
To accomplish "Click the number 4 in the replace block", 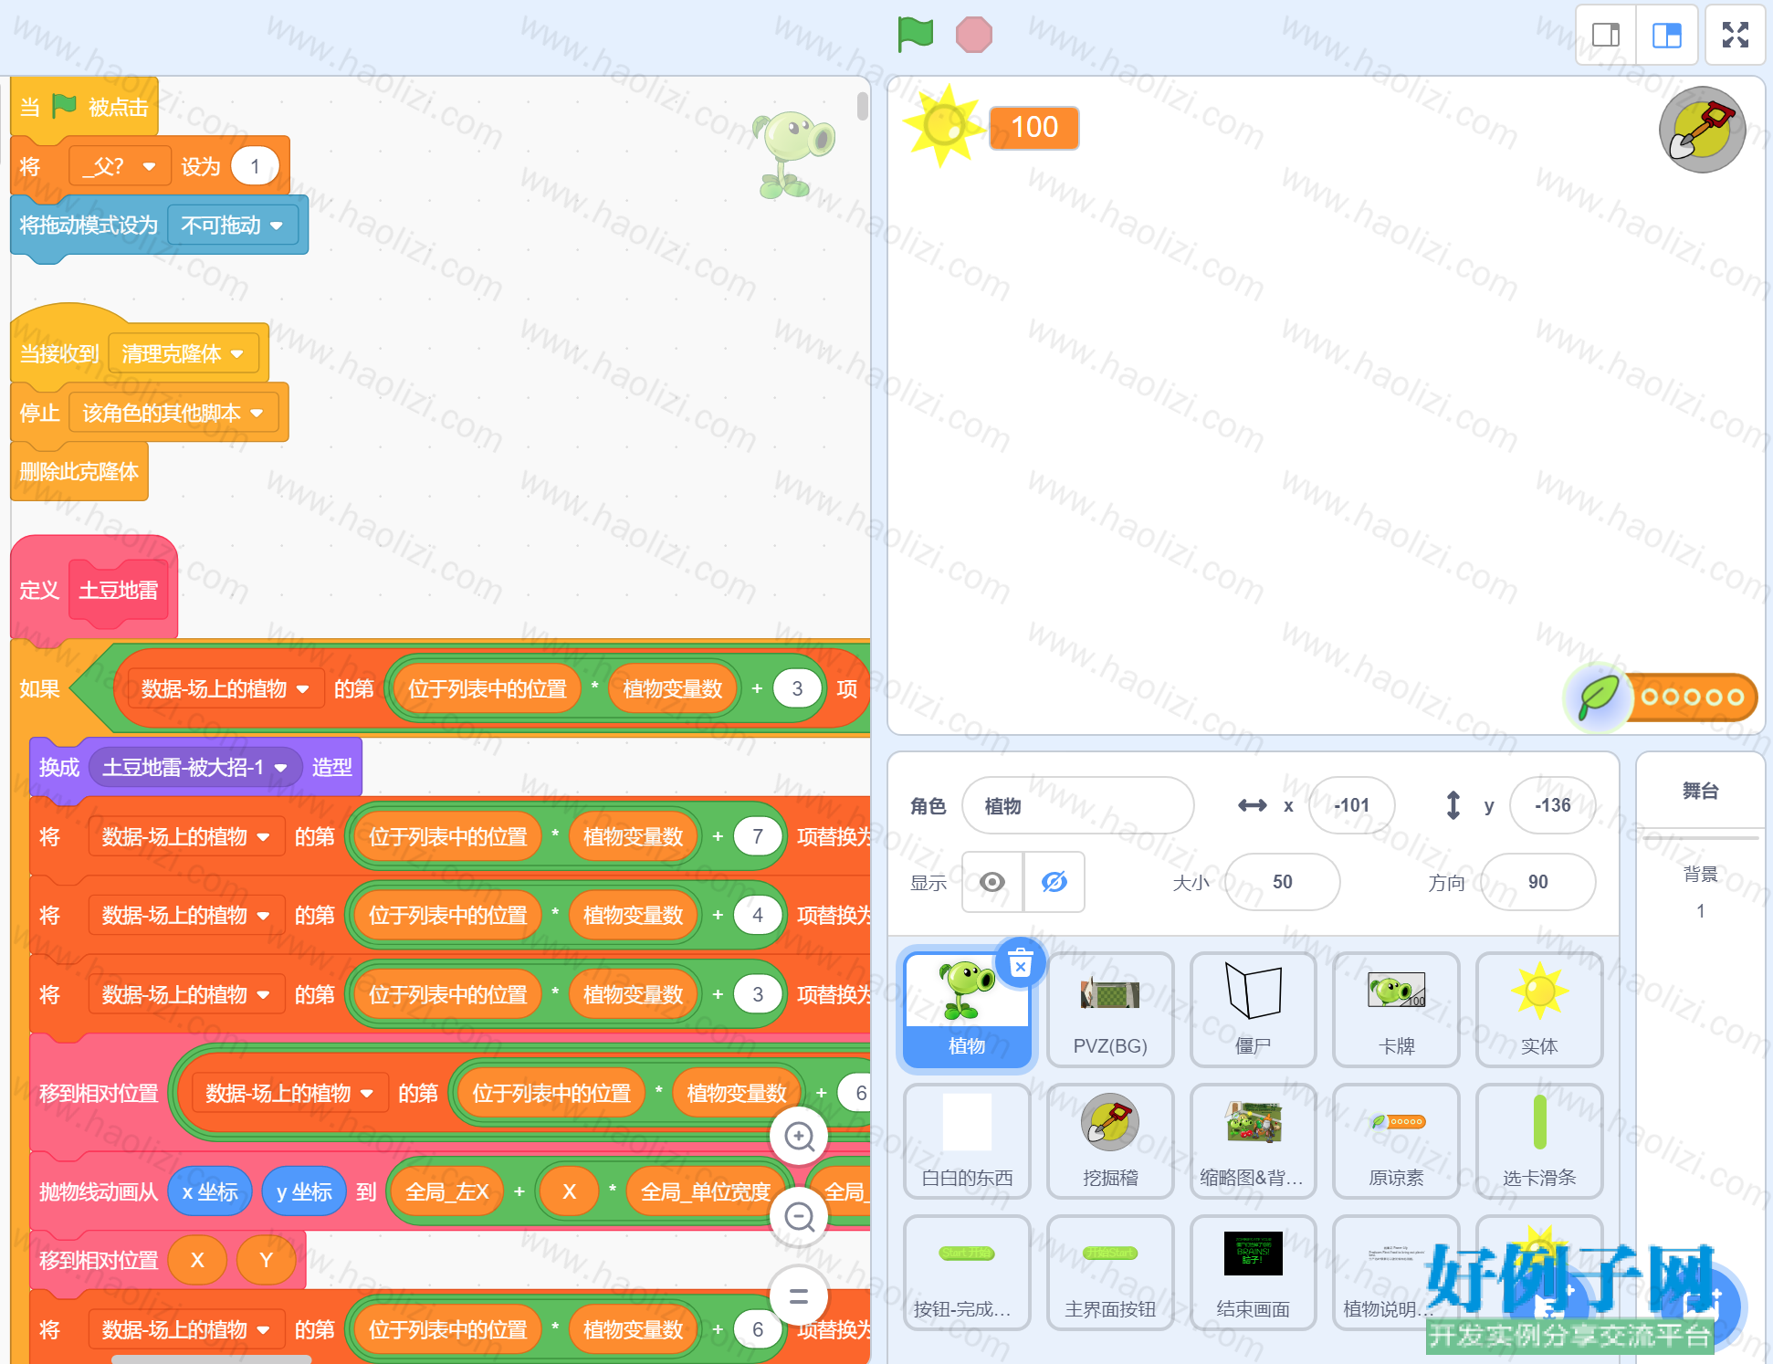I will (x=758, y=915).
